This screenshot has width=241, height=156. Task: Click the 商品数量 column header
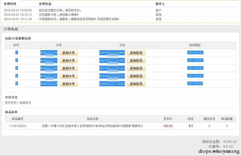coord(227,119)
